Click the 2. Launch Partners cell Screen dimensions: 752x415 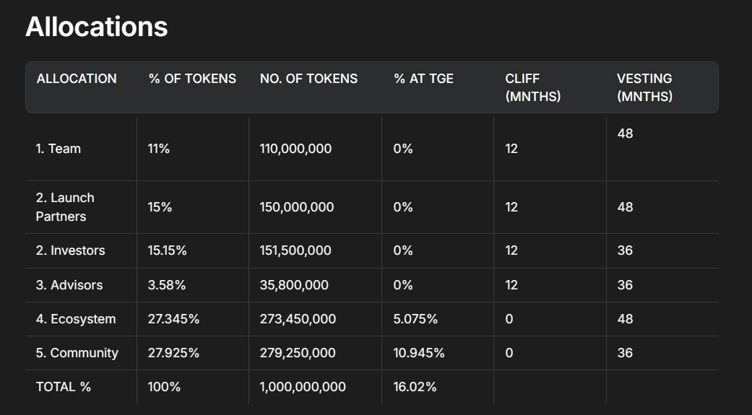(x=65, y=207)
